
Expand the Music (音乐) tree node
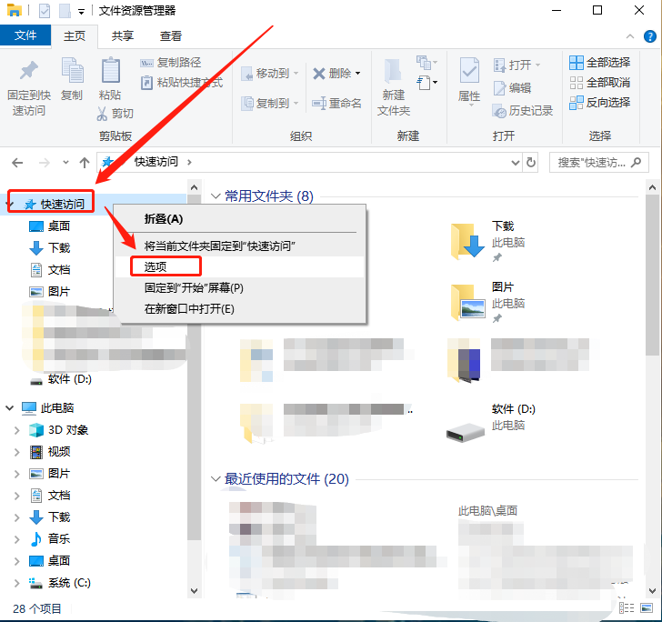(x=17, y=539)
